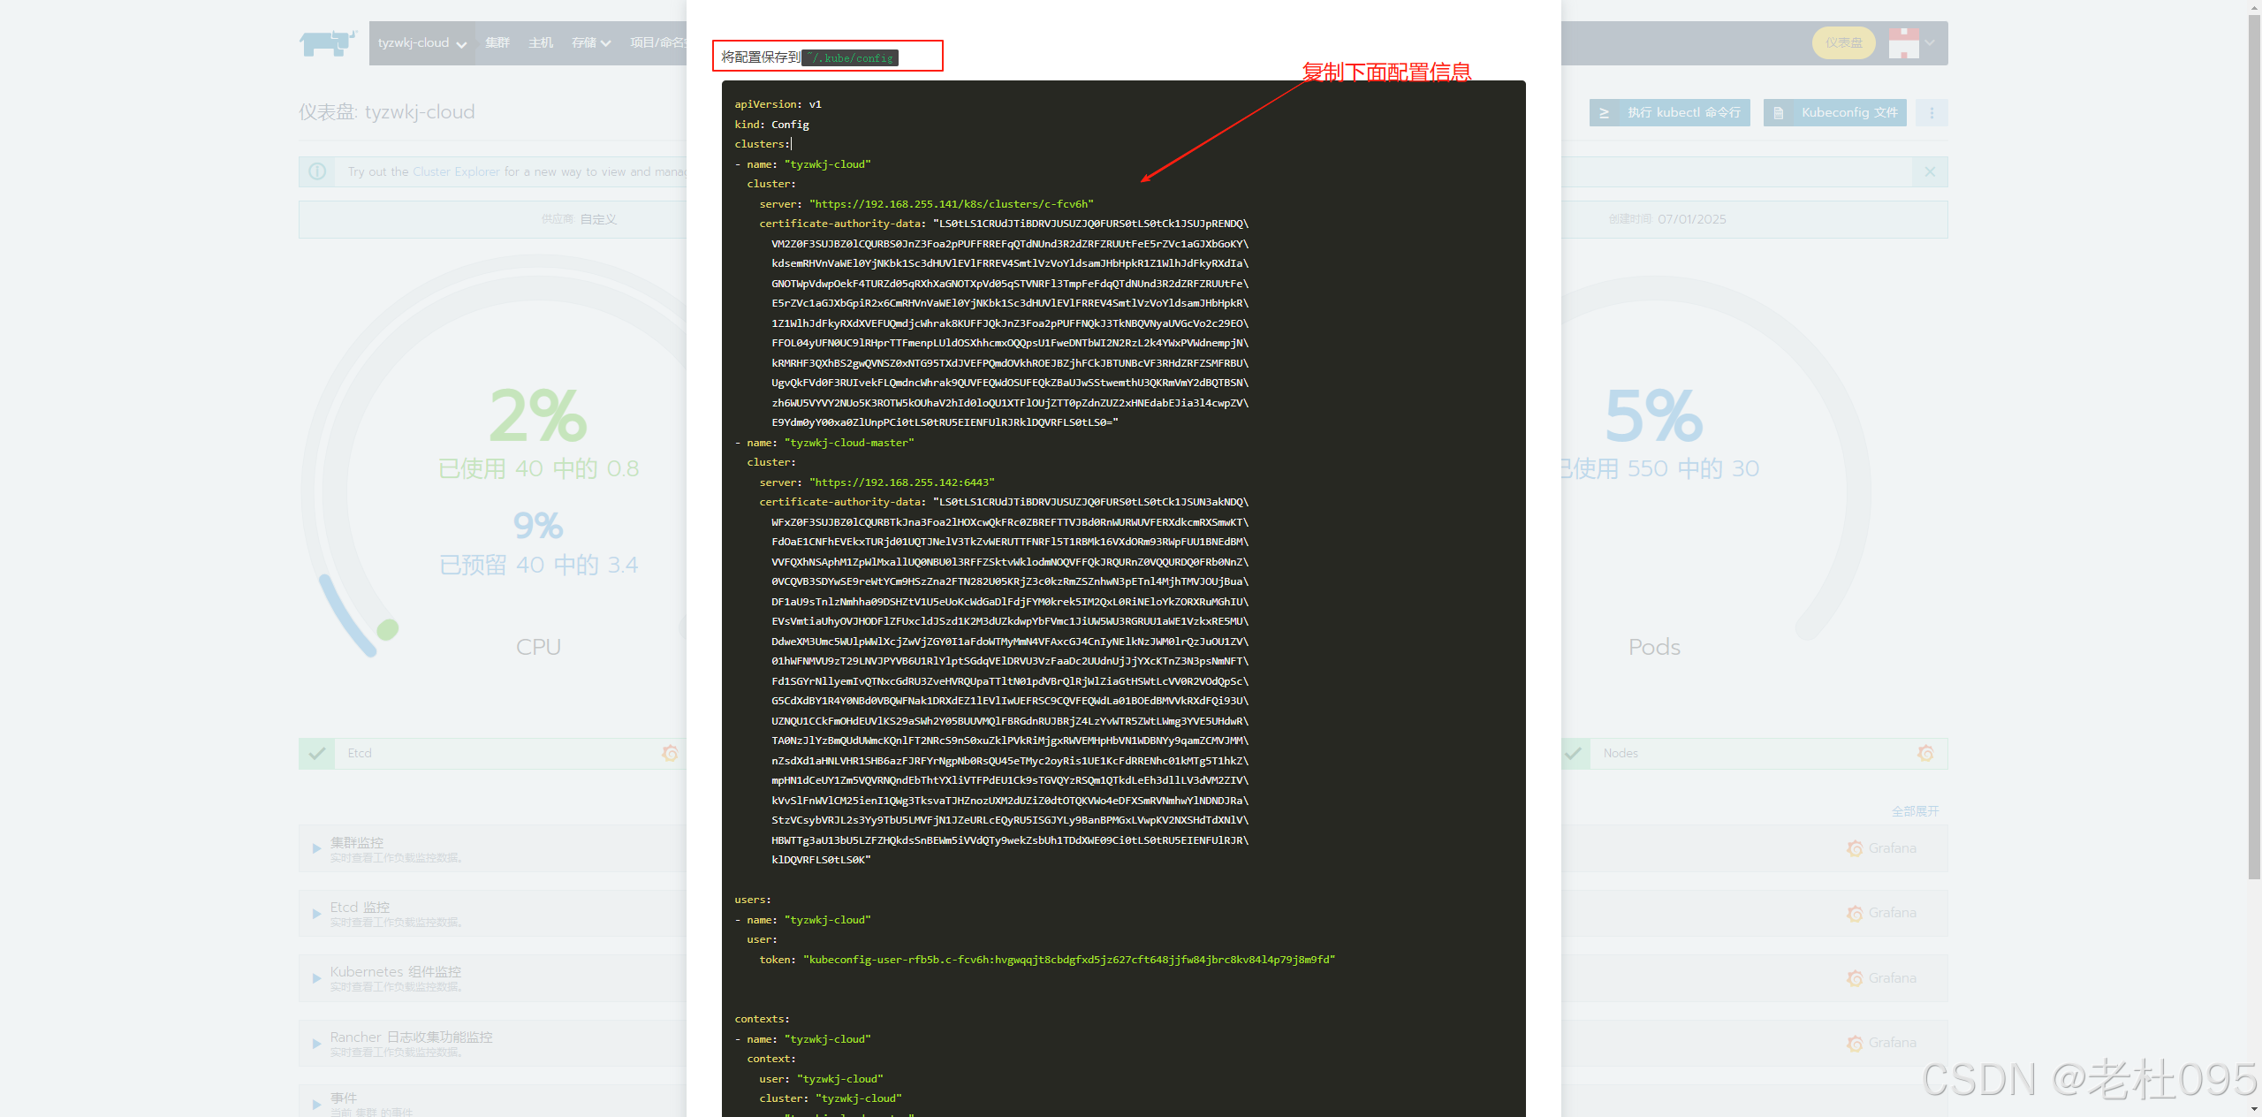Open Grafana link for Rancher 日志收集
The image size is (2262, 1117).
tap(1881, 1043)
